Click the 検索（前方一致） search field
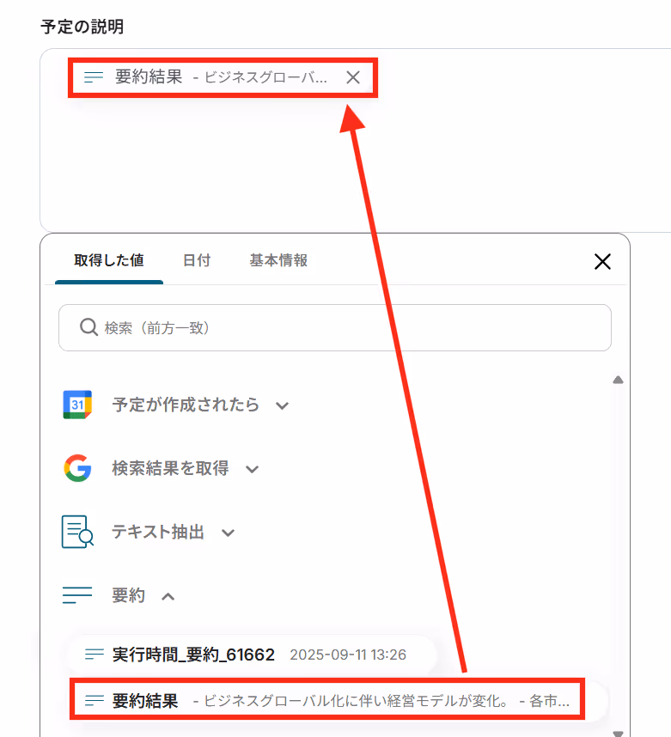The width and height of the screenshot is (671, 737). click(335, 327)
